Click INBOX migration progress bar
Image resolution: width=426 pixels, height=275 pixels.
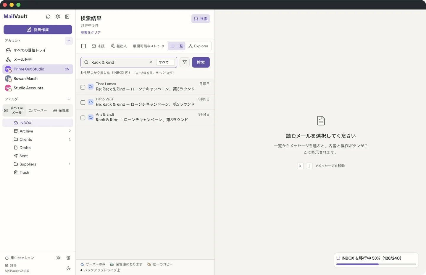(x=376, y=264)
